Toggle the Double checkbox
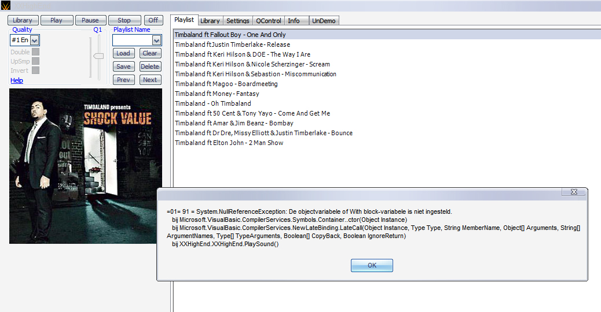Screen dimensions: 601x312 (x=36, y=51)
